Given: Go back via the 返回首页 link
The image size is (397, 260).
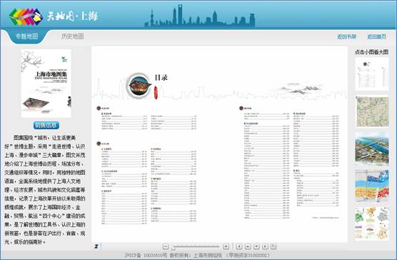Looking at the screenshot, I should (x=377, y=36).
